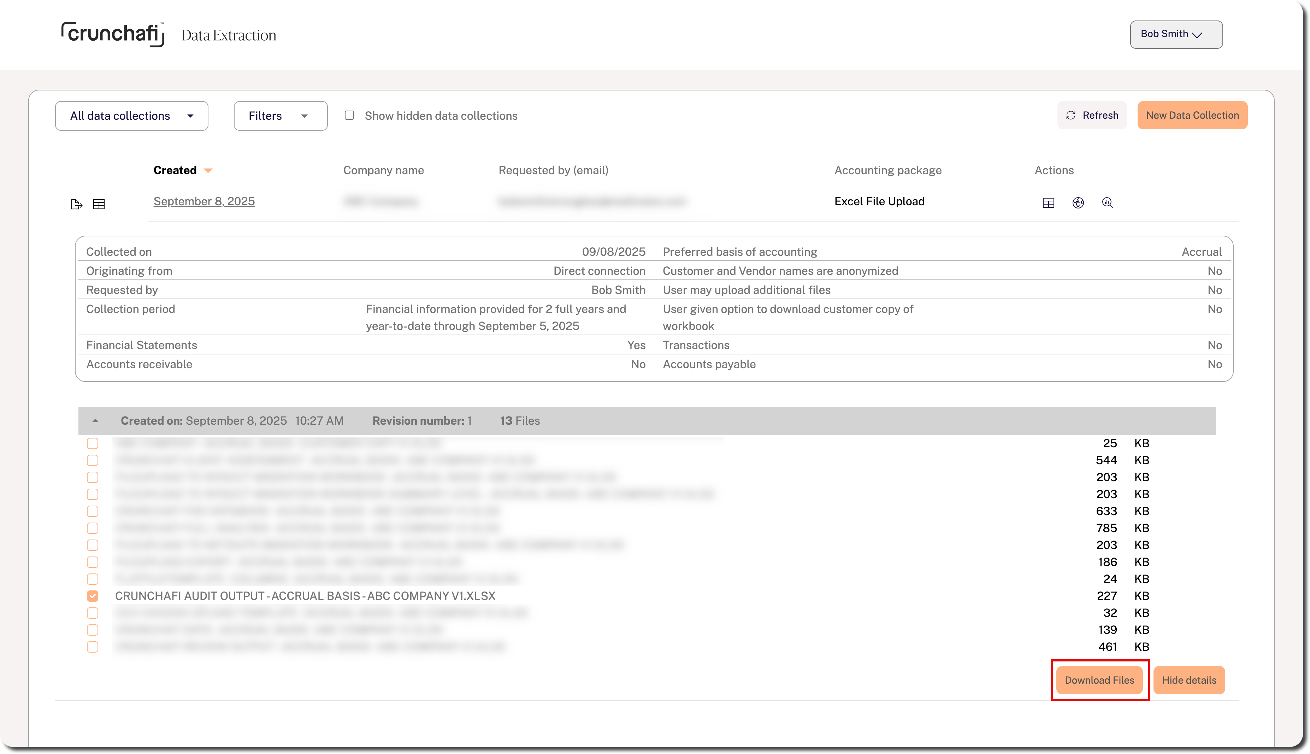Open the September 8, 2025 collection link
This screenshot has width=1310, height=754.
click(x=204, y=201)
